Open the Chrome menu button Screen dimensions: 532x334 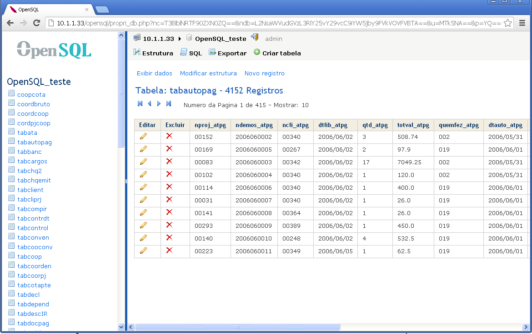pos(522,23)
